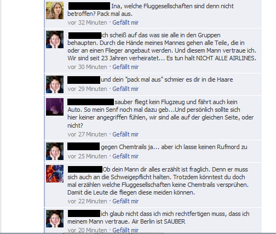Image resolution: width=276 pixels, height=234 pixels.
Task: Like the comment posted vor 32 Minuten
Action: 125,22
